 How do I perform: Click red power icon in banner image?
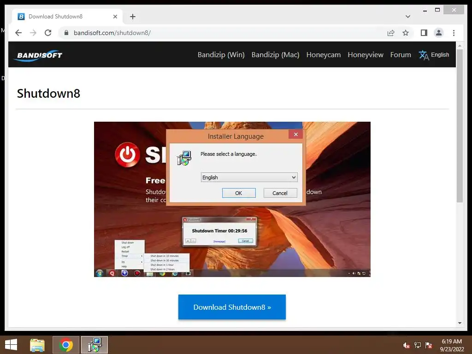(x=127, y=155)
